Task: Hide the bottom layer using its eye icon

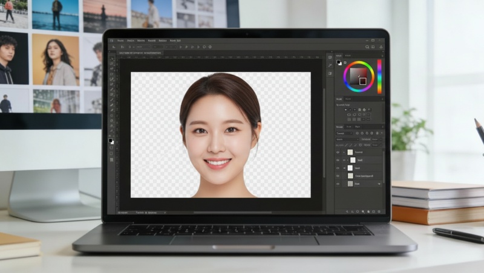Action: pyautogui.click(x=338, y=184)
